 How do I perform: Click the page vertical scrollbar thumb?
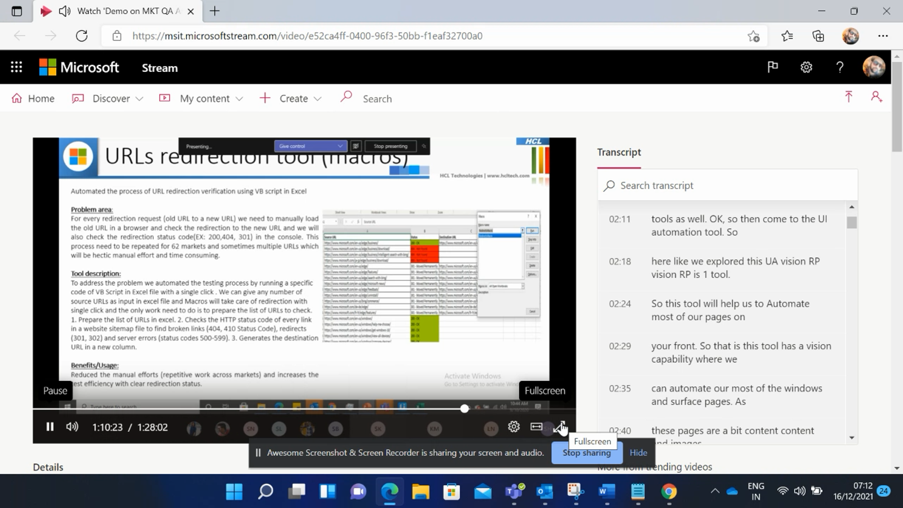point(897,106)
